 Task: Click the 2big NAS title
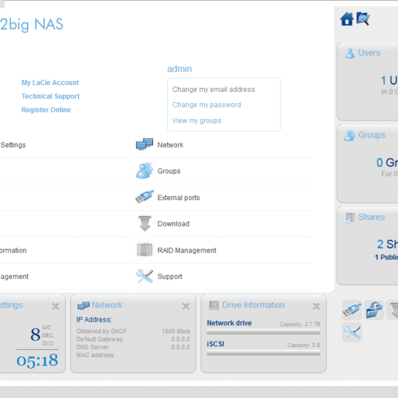click(31, 24)
